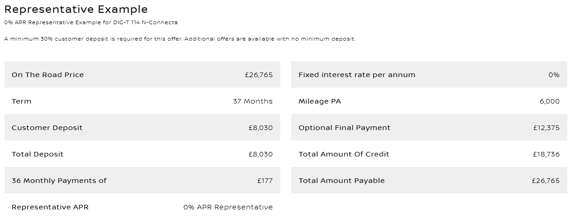The width and height of the screenshot is (576, 224).
Task: Select the Mileage PA label
Action: coord(319,101)
